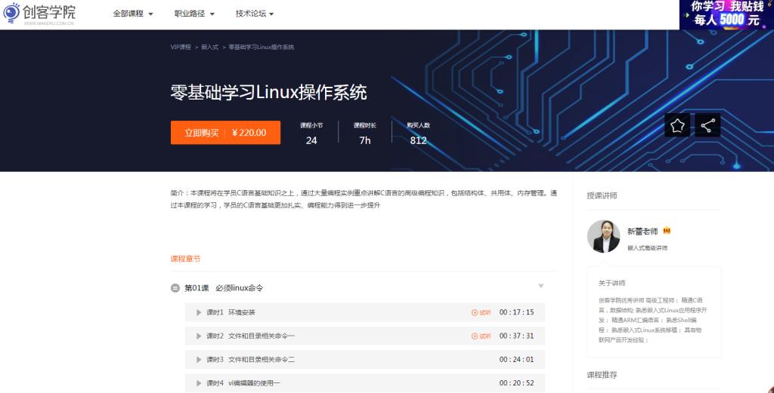Viewport: 774px width, 393px height.
Task: Go to VIP课程 breadcrumb
Action: (181, 47)
